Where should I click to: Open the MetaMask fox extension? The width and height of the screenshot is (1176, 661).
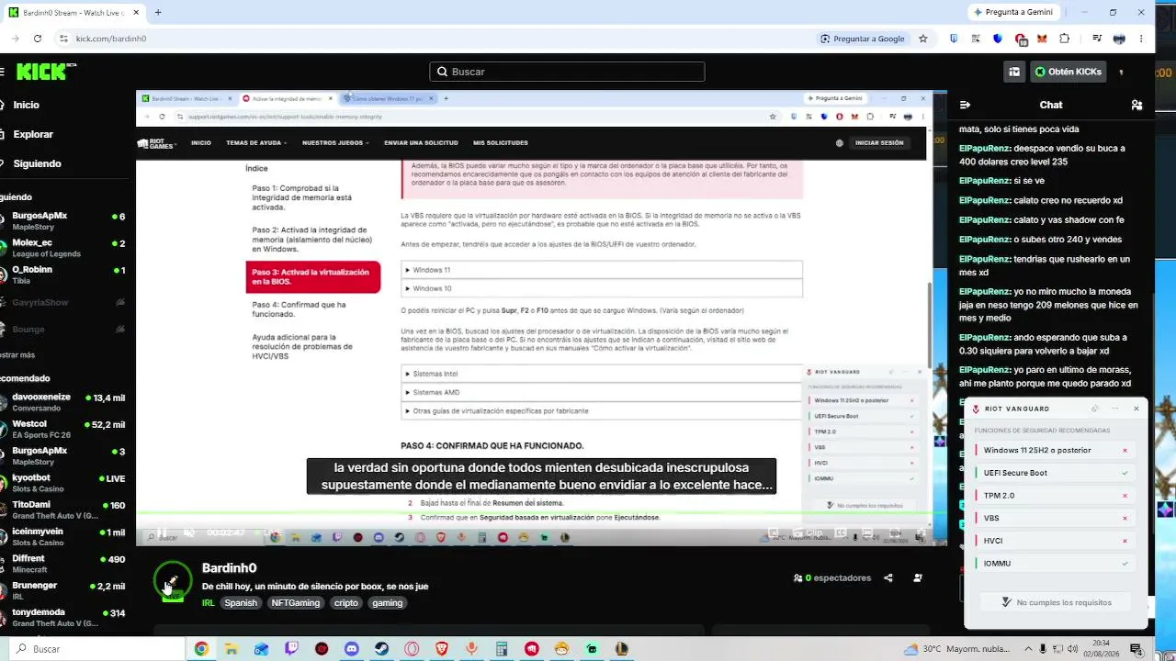(x=1042, y=39)
